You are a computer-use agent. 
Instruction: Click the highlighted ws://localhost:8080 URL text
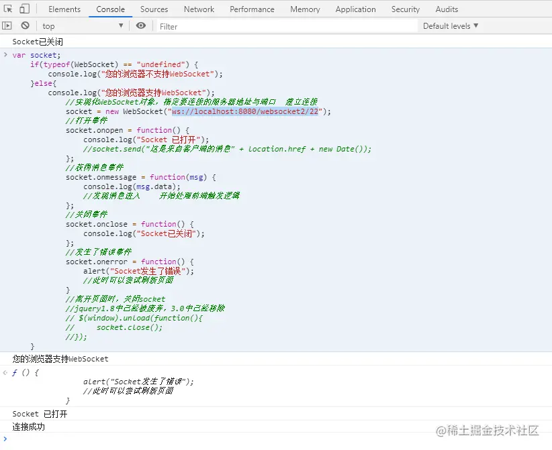click(244, 111)
